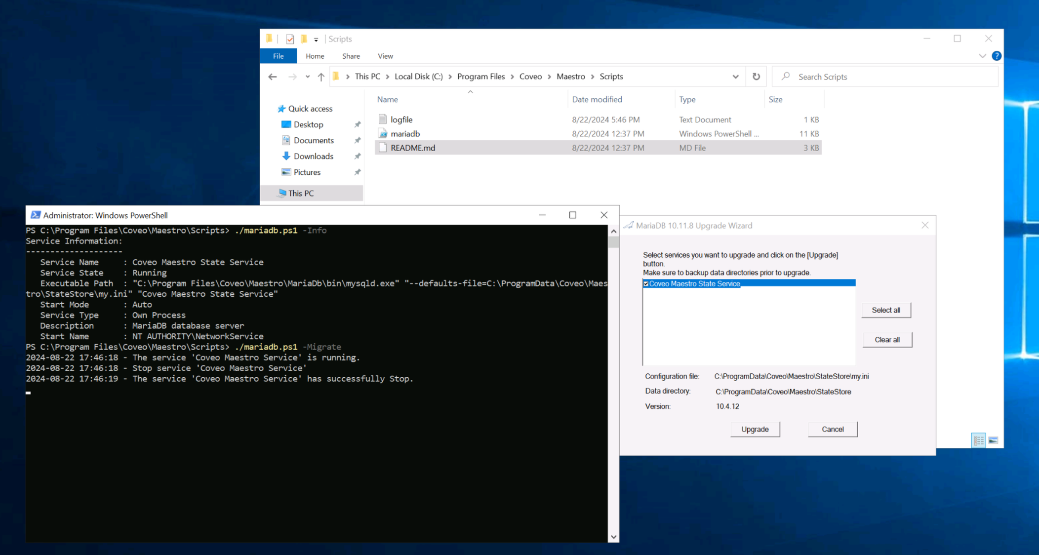Click the logfile document icon
The width and height of the screenshot is (1039, 555).
click(383, 119)
